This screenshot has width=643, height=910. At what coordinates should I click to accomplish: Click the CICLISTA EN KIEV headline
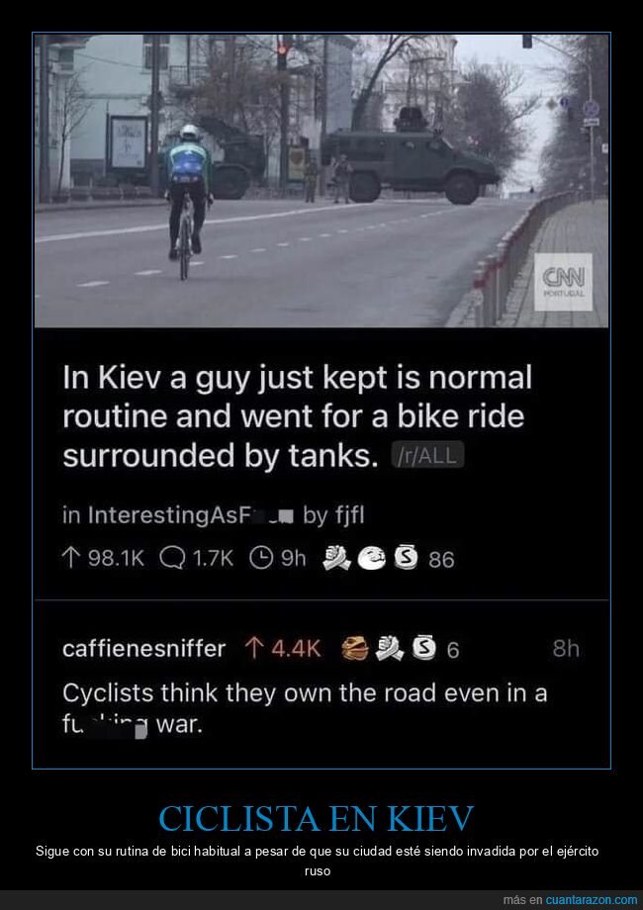317,818
